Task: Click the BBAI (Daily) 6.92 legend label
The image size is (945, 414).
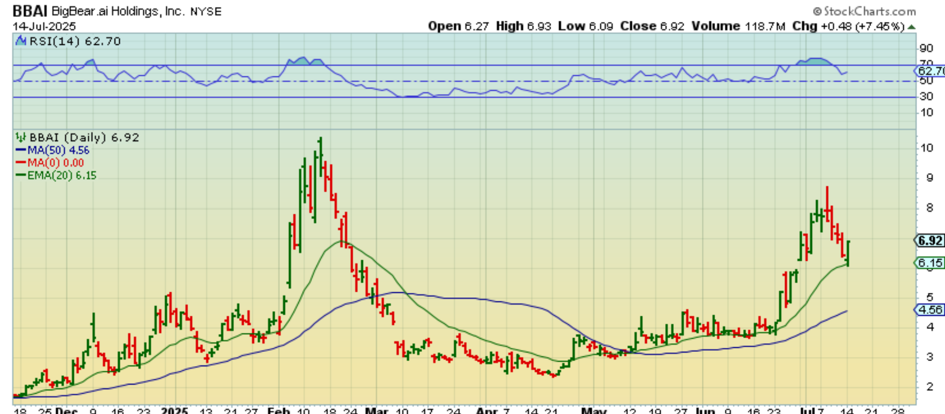Action: coord(84,137)
